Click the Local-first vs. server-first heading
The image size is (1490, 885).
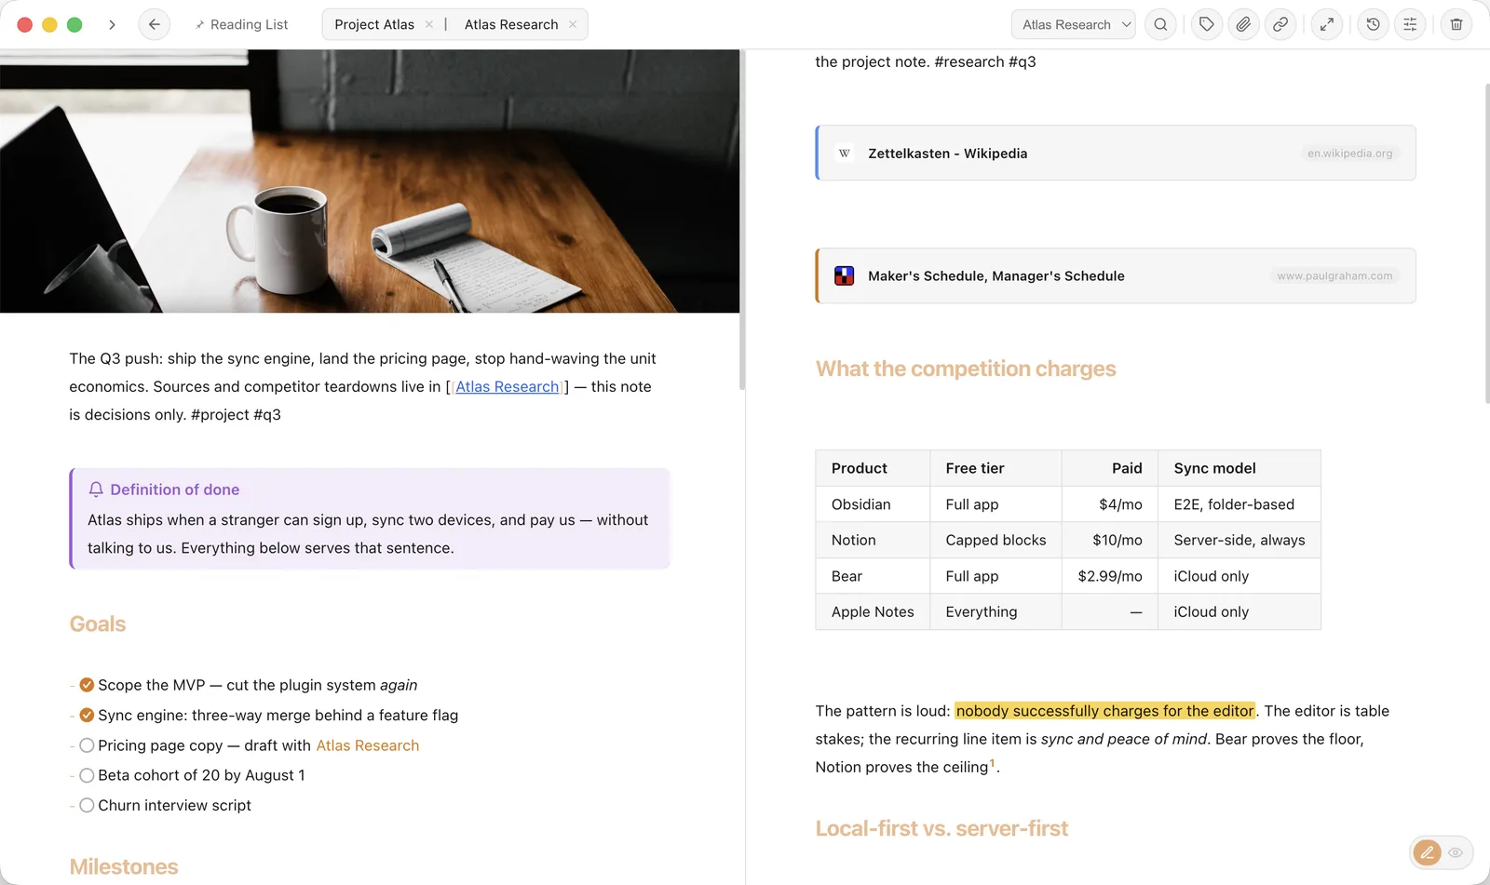coord(941,829)
